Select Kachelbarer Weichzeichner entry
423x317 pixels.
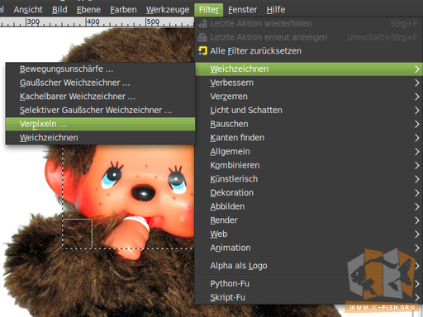coord(100,97)
